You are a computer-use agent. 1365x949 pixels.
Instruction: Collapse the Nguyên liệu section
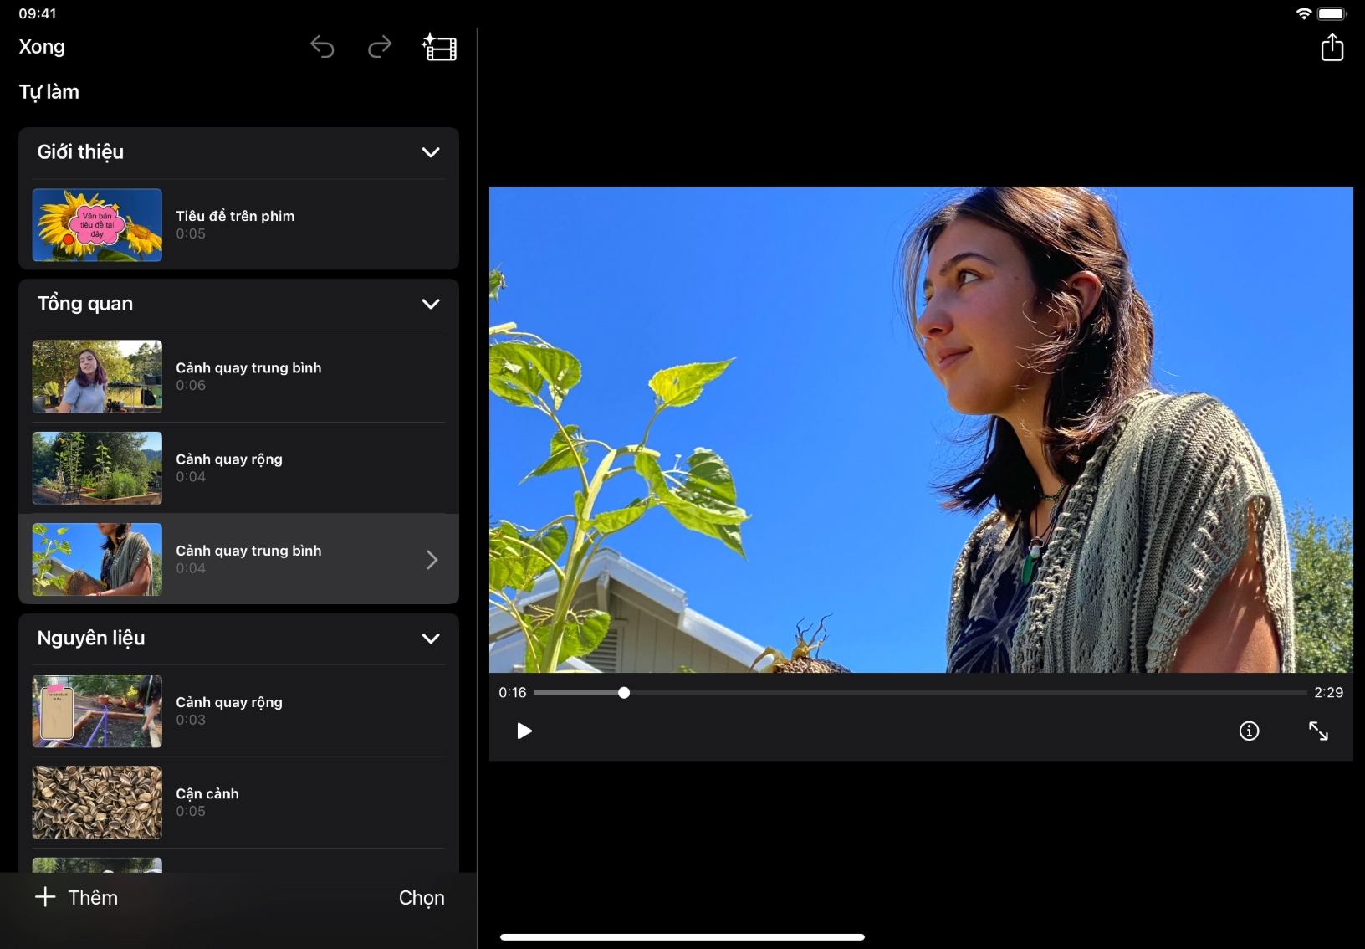coord(431,639)
